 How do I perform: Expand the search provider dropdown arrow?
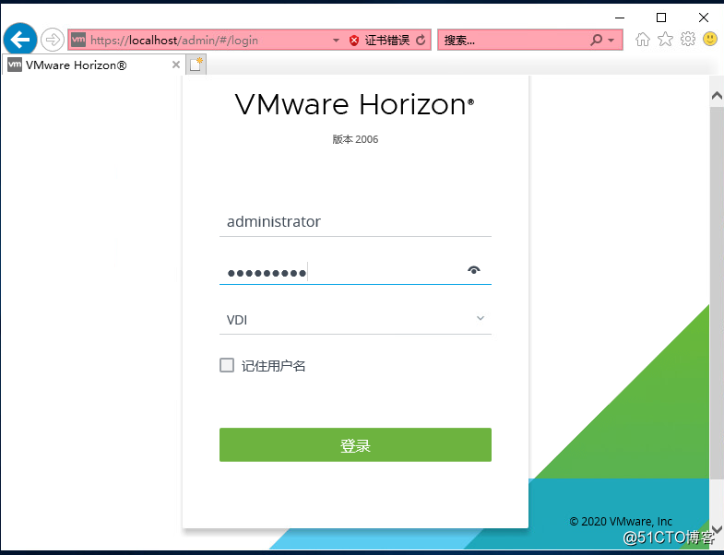(x=611, y=41)
